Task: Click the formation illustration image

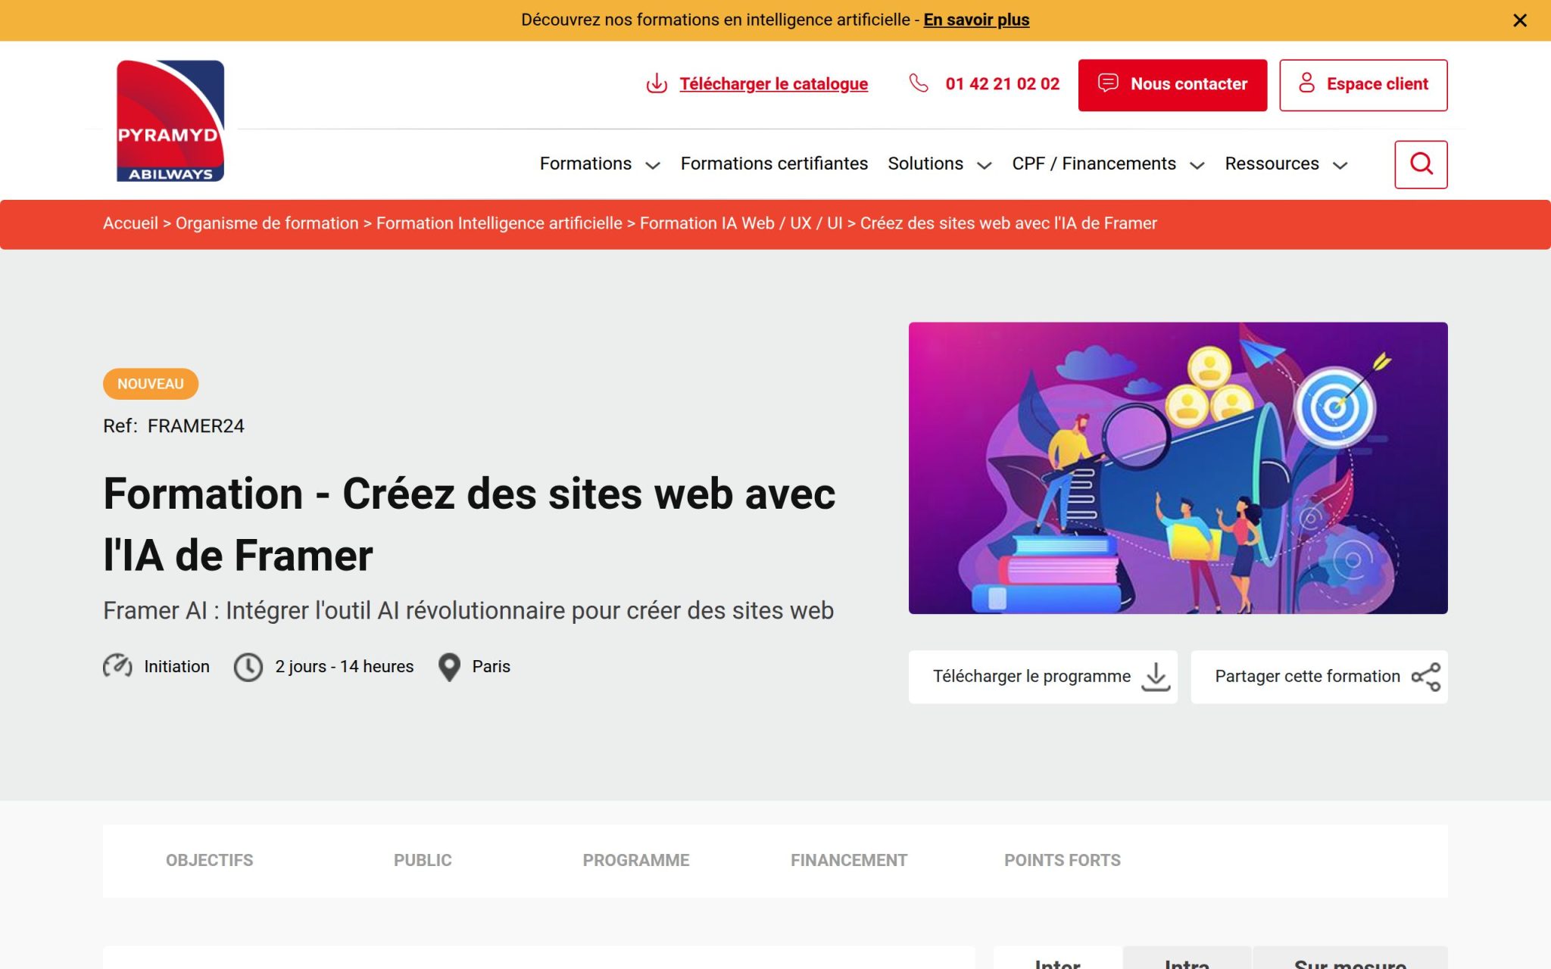Action: [1178, 468]
